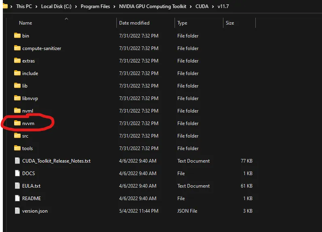The width and height of the screenshot is (322, 232).
Task: Expand the chevron after CUDA breadcrumb
Action: [213, 6]
